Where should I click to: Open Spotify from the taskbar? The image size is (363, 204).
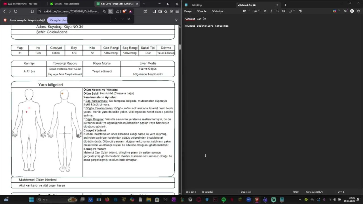tap(223, 199)
